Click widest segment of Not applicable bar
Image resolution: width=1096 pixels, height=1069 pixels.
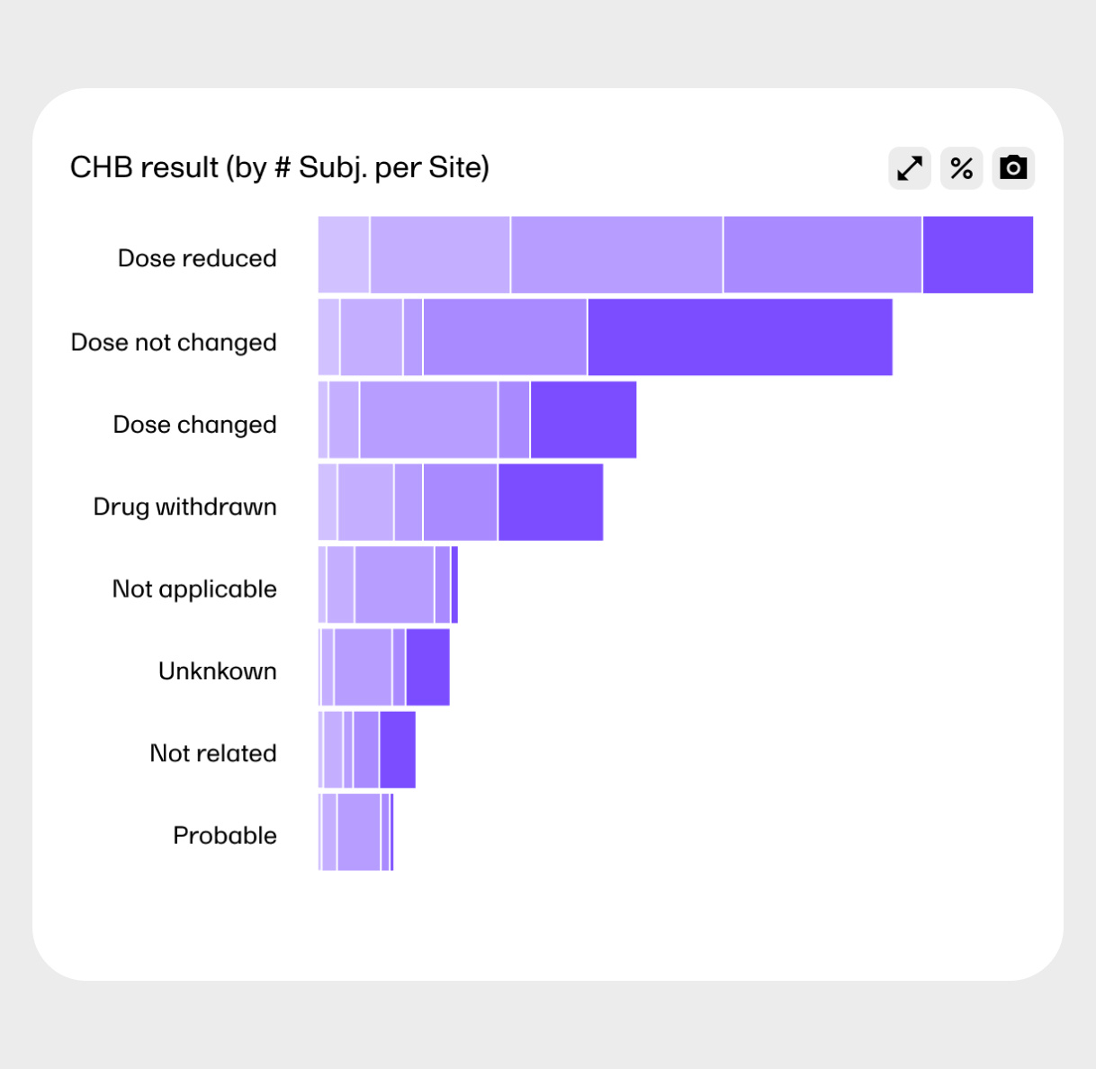[394, 585]
